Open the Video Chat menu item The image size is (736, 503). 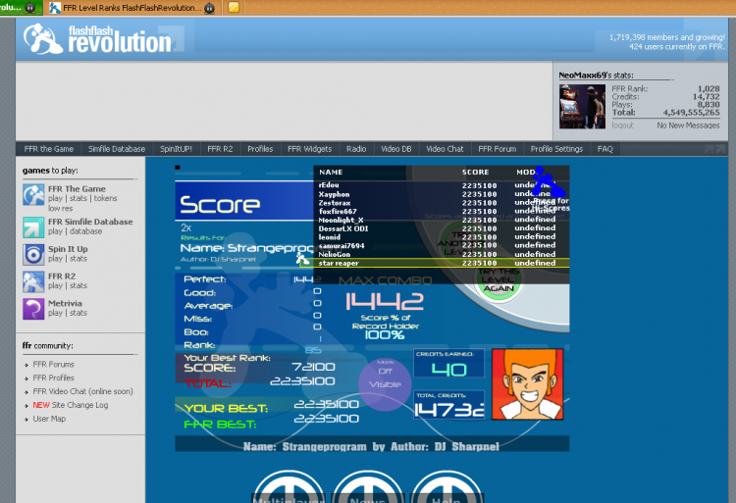(x=445, y=149)
